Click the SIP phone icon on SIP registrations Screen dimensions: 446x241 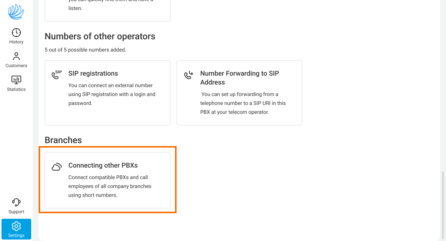pyautogui.click(x=56, y=75)
